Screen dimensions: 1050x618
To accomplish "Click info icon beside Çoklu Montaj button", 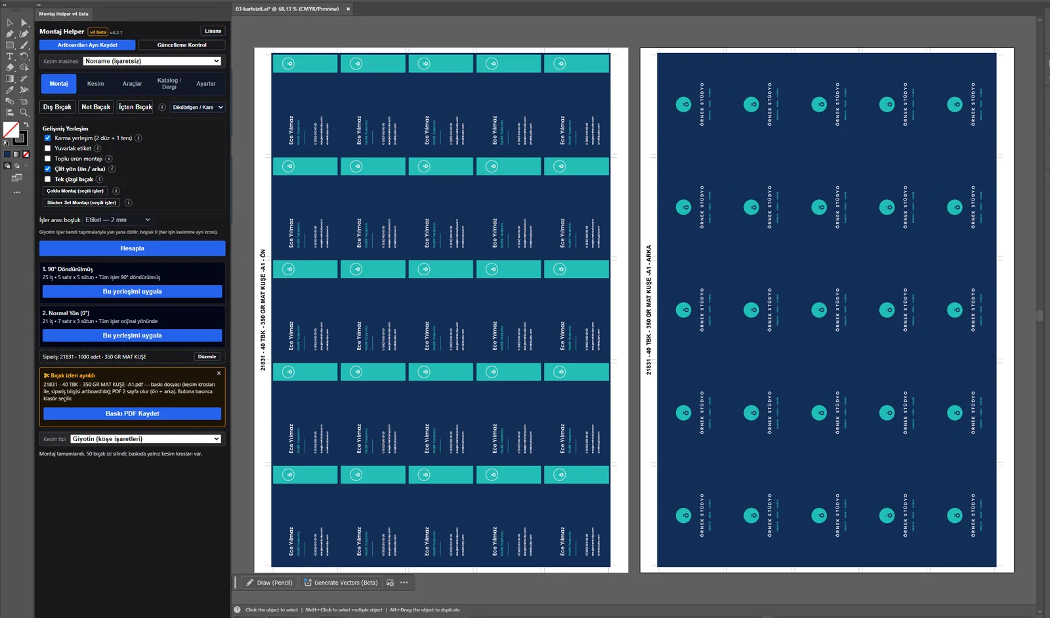I will pos(116,191).
